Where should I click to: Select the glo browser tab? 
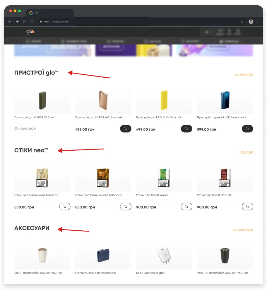(x=50, y=13)
